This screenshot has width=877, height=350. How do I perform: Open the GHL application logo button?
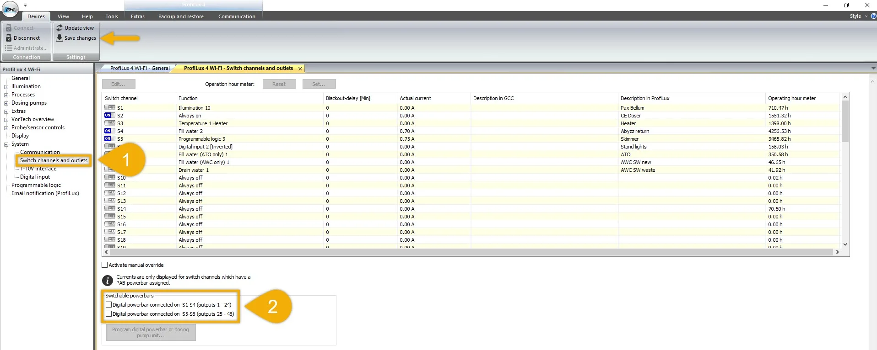click(10, 9)
